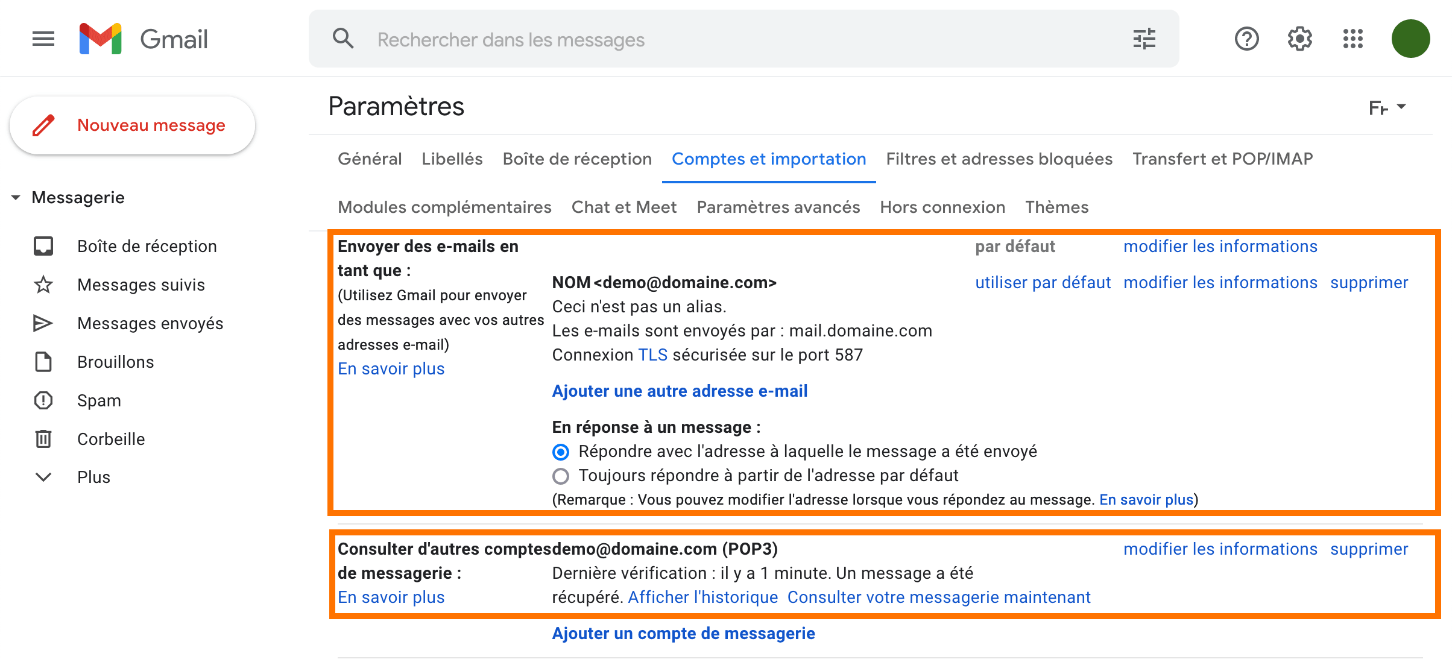This screenshot has width=1452, height=662.
Task: Click the Nouveau message button
Action: coord(132,125)
